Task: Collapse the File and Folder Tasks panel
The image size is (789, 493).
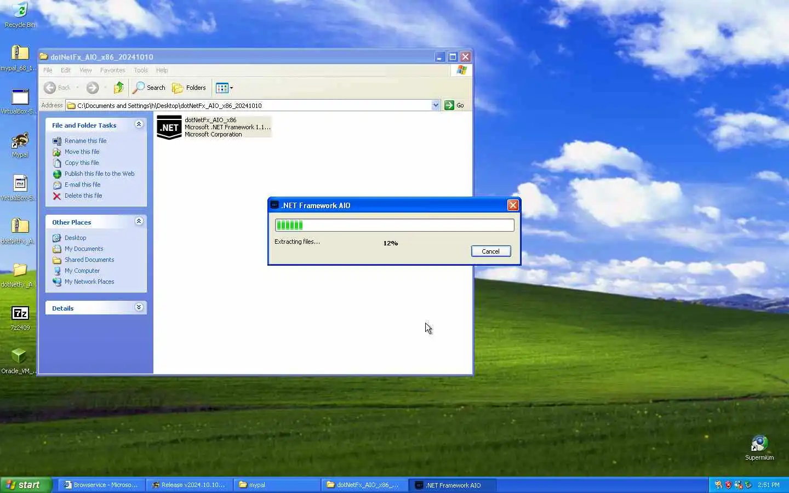Action: (139, 124)
